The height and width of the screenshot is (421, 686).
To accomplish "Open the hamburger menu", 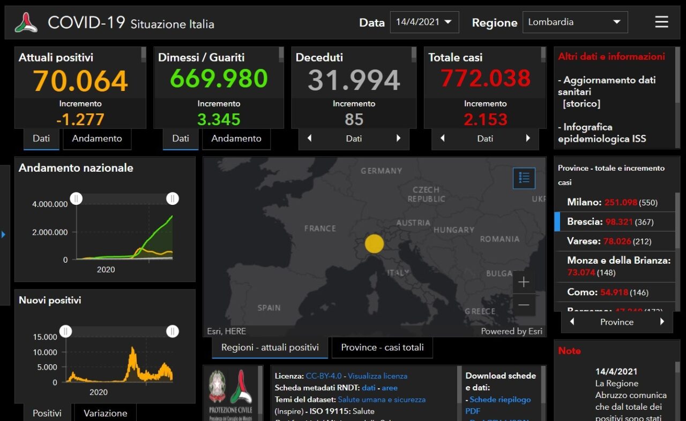I will pos(661,22).
